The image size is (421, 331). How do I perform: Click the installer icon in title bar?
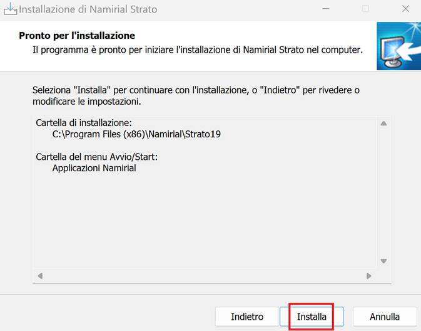[x=10, y=9]
